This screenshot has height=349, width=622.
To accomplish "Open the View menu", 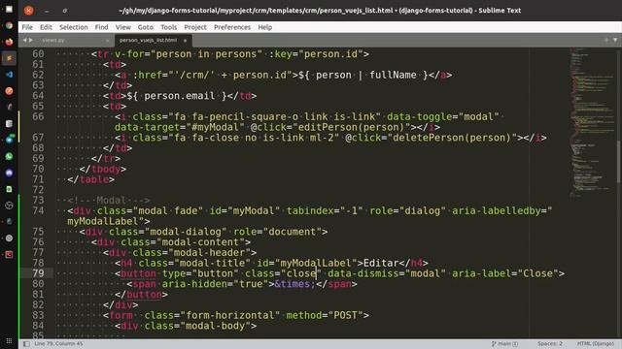I will (123, 27).
